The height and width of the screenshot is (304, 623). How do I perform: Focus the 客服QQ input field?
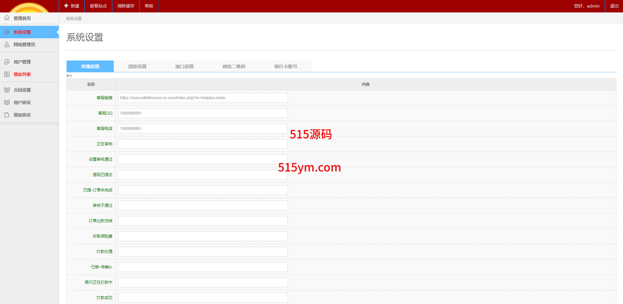click(x=203, y=113)
